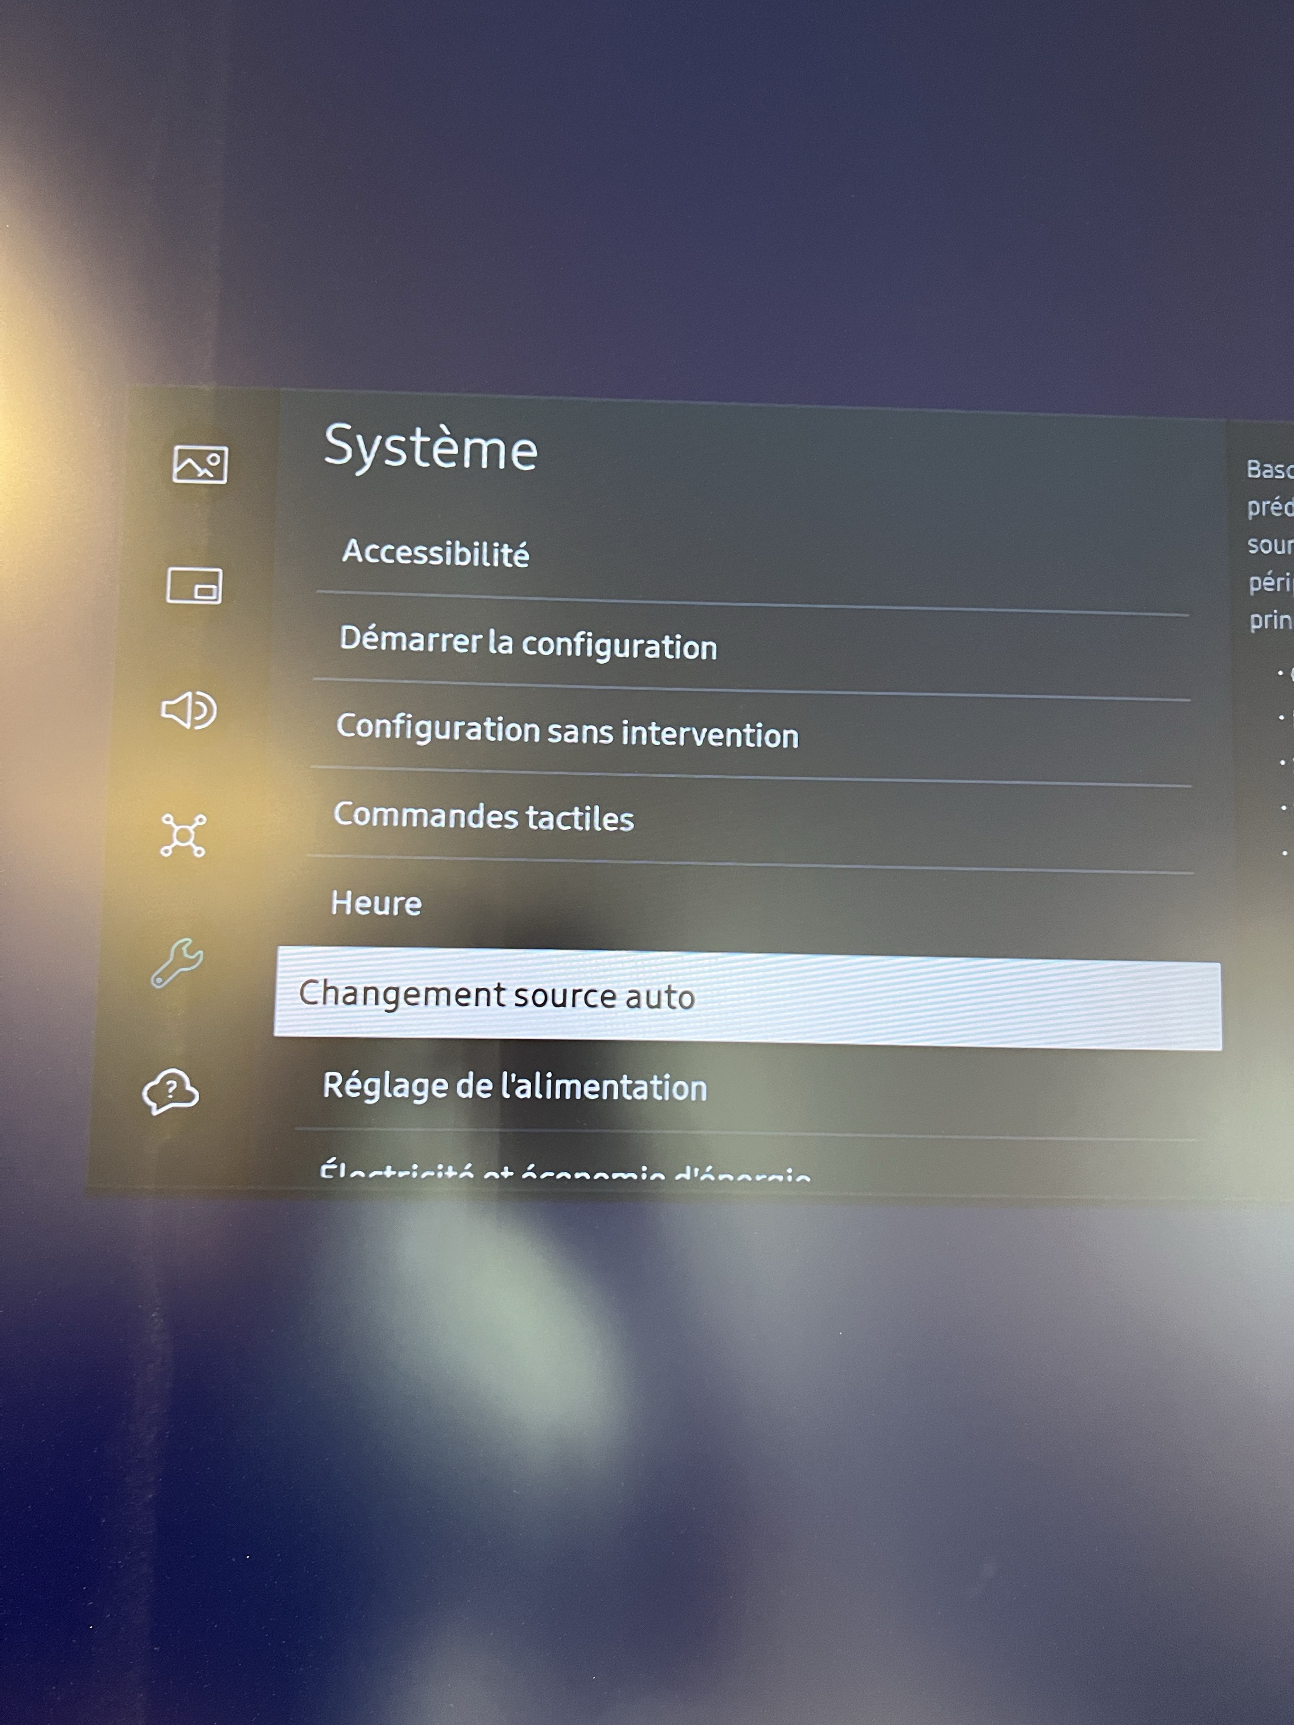Open the Heure time settings
The image size is (1294, 1725).
(376, 903)
